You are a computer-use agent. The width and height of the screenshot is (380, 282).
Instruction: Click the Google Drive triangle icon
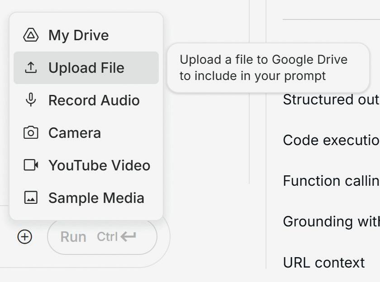coord(31,35)
